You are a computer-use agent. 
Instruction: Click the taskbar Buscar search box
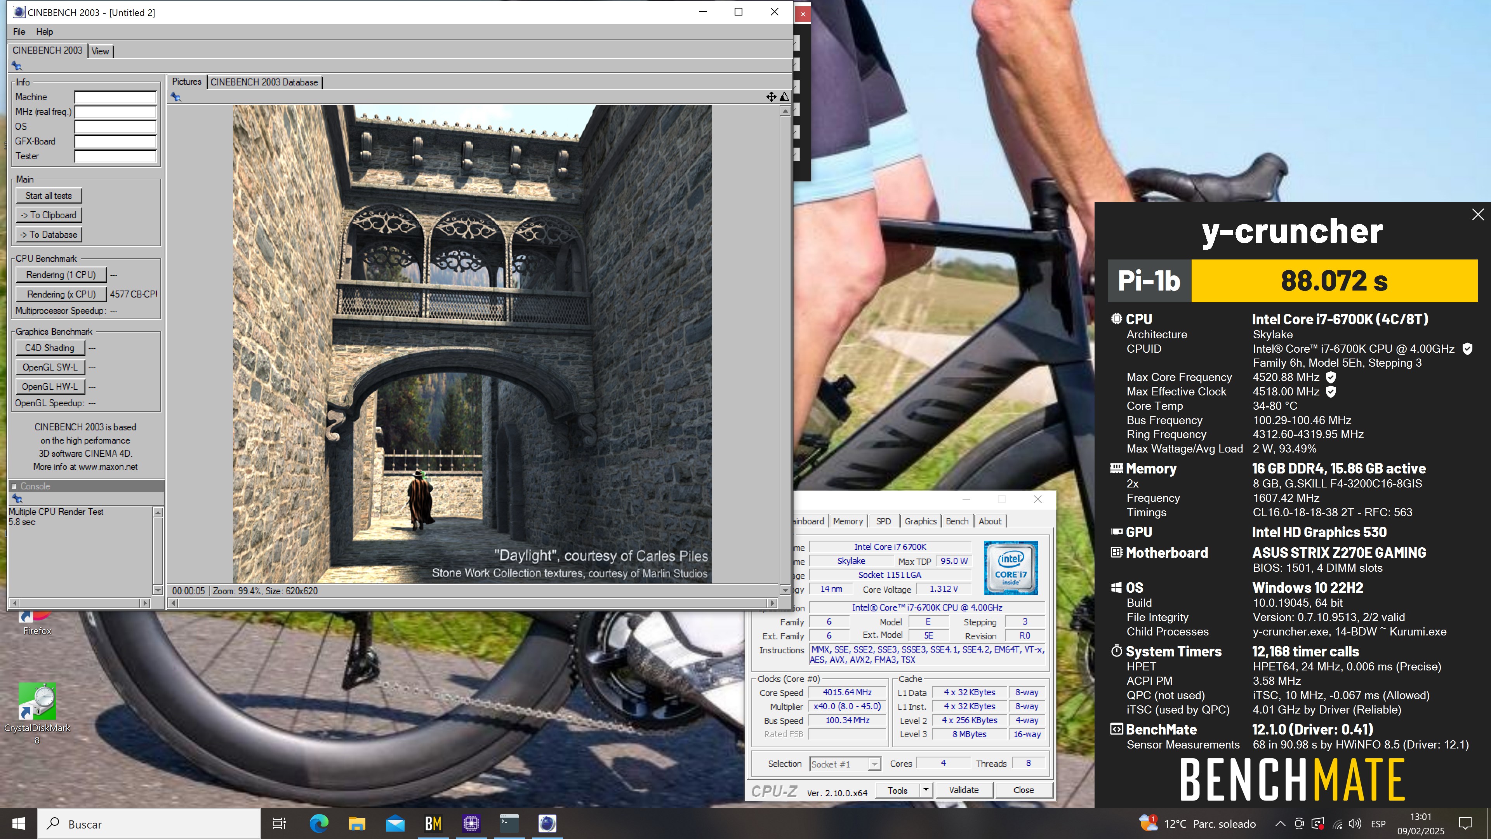point(149,823)
